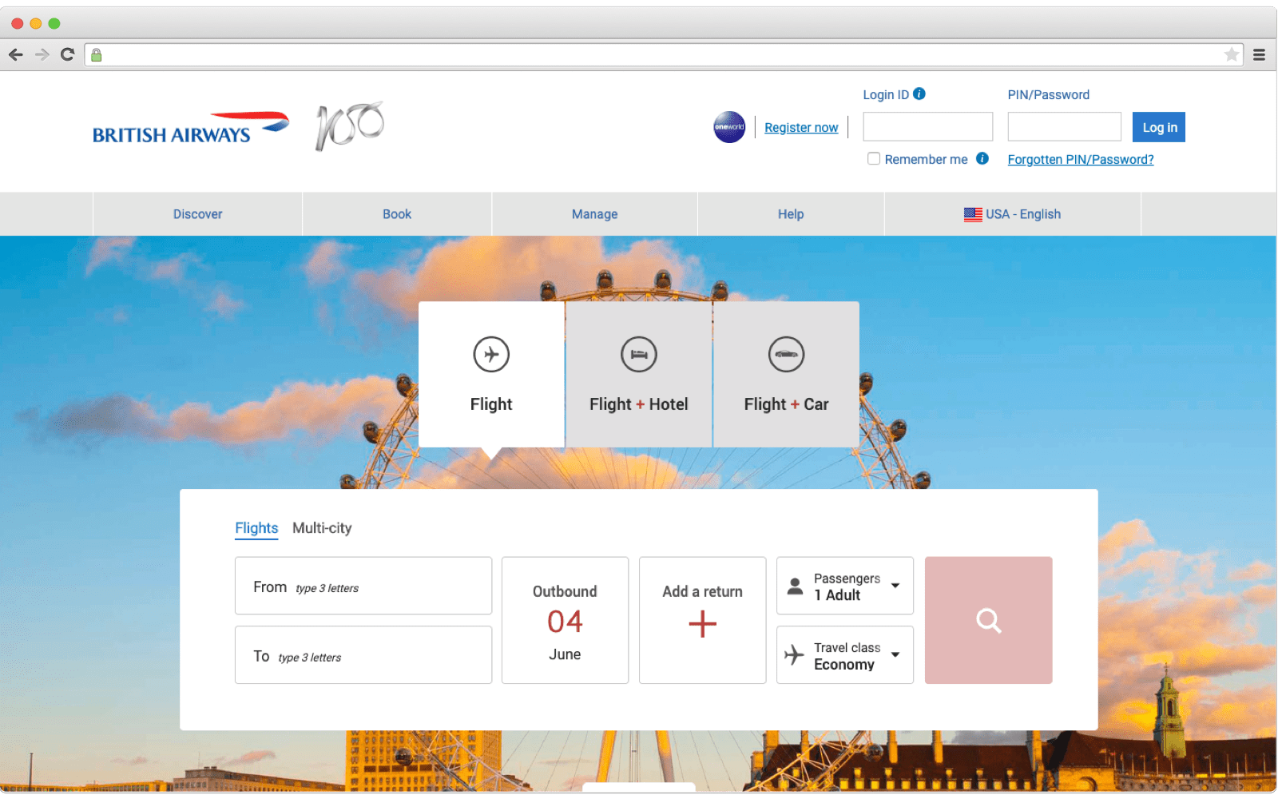Click the browser address bar

click(663, 54)
